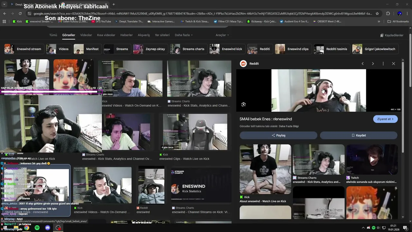Filter by Grigori jakowlewitsch chip

tap(375, 49)
